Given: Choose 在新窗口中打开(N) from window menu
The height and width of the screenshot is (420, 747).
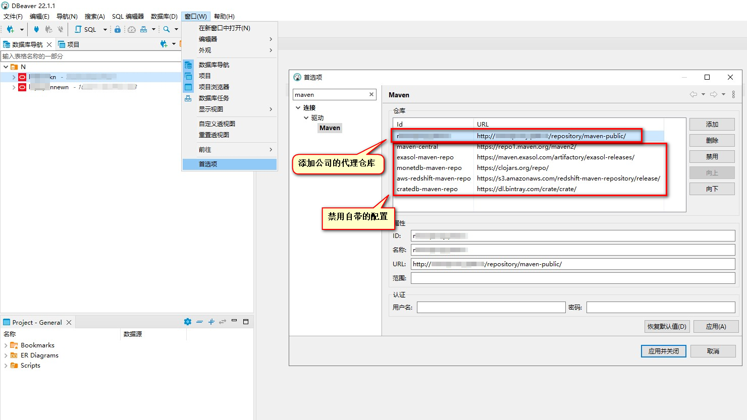Looking at the screenshot, I should [230, 28].
